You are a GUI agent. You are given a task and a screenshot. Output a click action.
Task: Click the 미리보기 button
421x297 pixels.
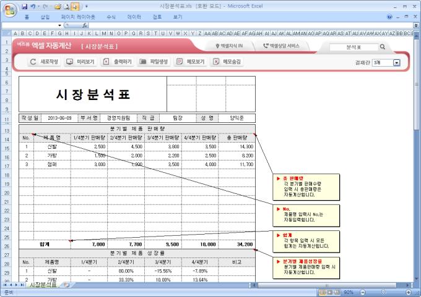pos(80,62)
